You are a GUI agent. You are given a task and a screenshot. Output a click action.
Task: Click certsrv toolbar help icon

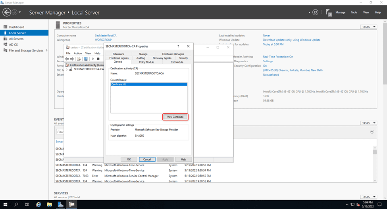[86, 59]
